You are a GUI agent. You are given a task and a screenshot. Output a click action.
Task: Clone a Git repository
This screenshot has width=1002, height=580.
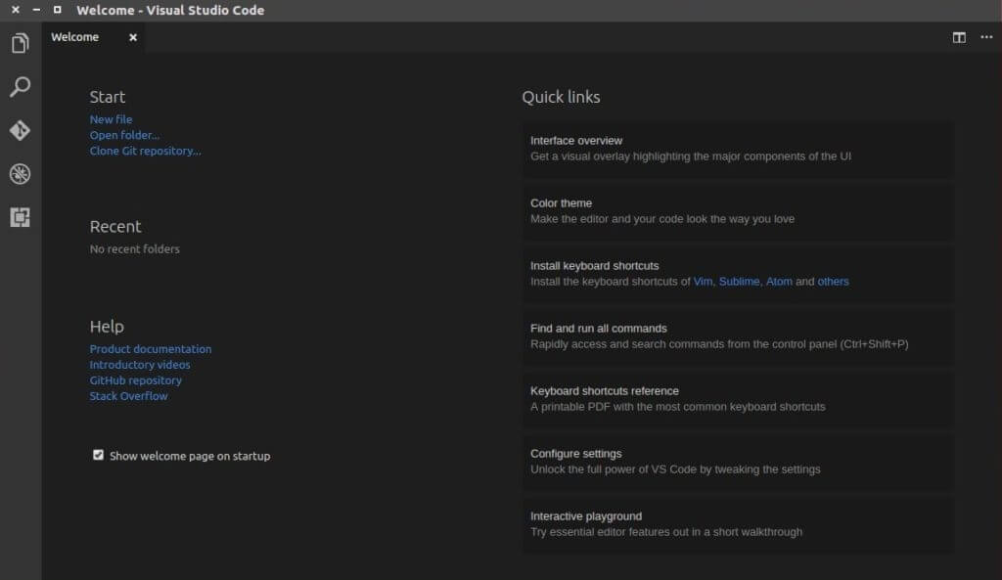coord(145,151)
